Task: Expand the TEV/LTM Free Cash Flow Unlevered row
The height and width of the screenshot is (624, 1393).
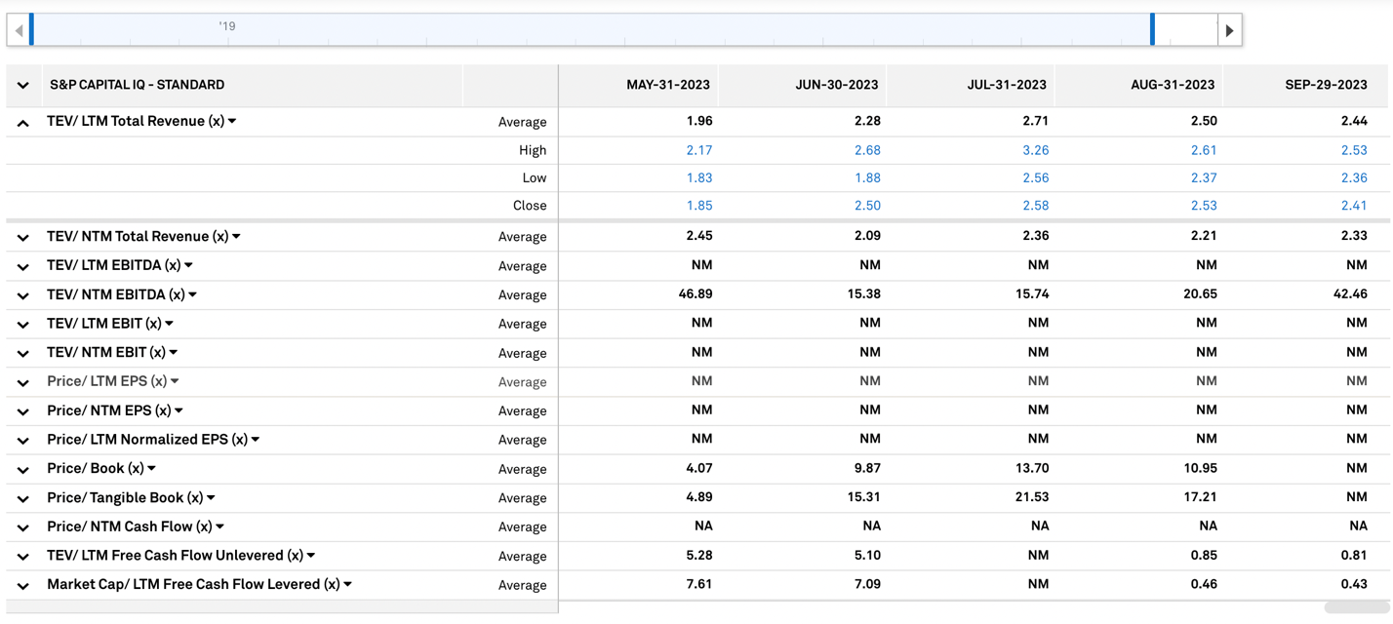Action: [23, 557]
